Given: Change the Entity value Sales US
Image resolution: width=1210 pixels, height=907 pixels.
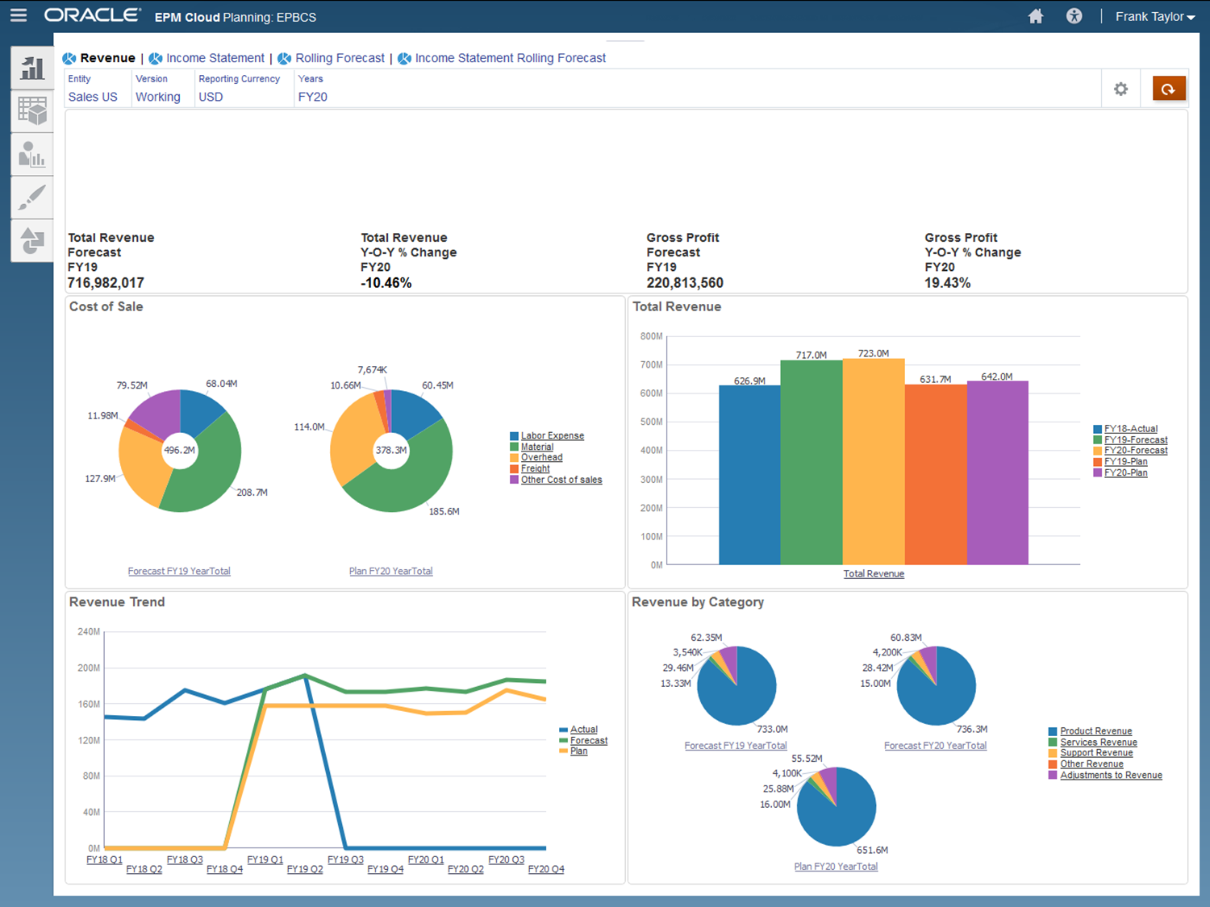Looking at the screenshot, I should (93, 97).
